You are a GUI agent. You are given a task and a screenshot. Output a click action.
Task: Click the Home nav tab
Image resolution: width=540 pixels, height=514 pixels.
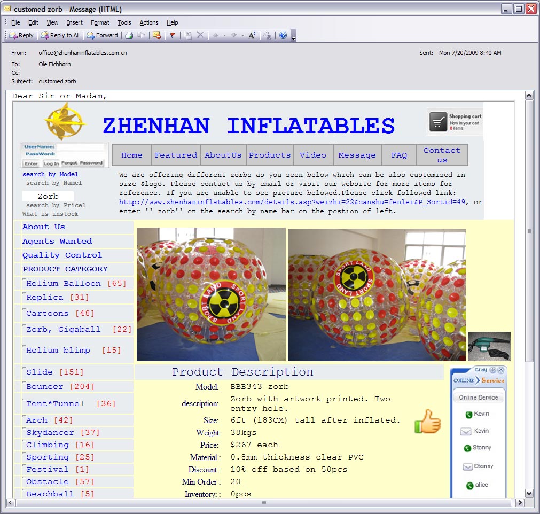coord(131,155)
